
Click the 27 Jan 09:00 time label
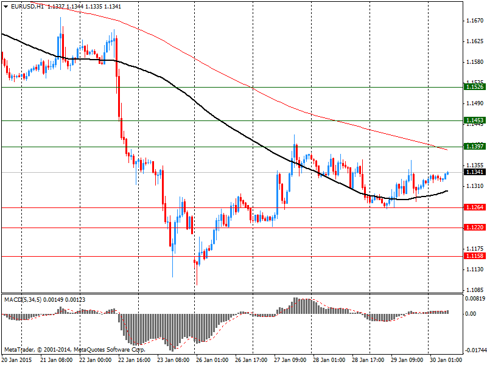click(x=290, y=360)
